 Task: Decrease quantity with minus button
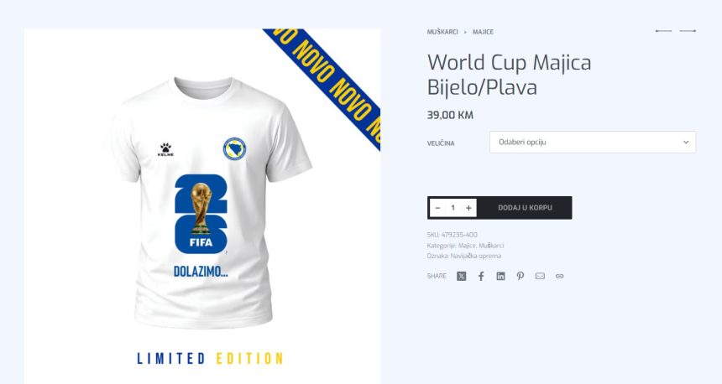[x=437, y=208]
